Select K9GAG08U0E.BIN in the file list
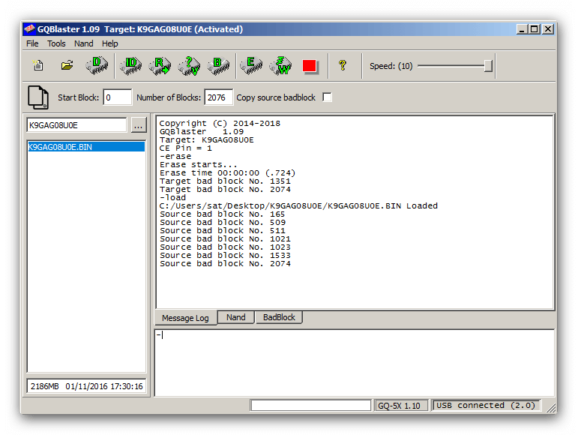The width and height of the screenshot is (578, 435). [61, 147]
